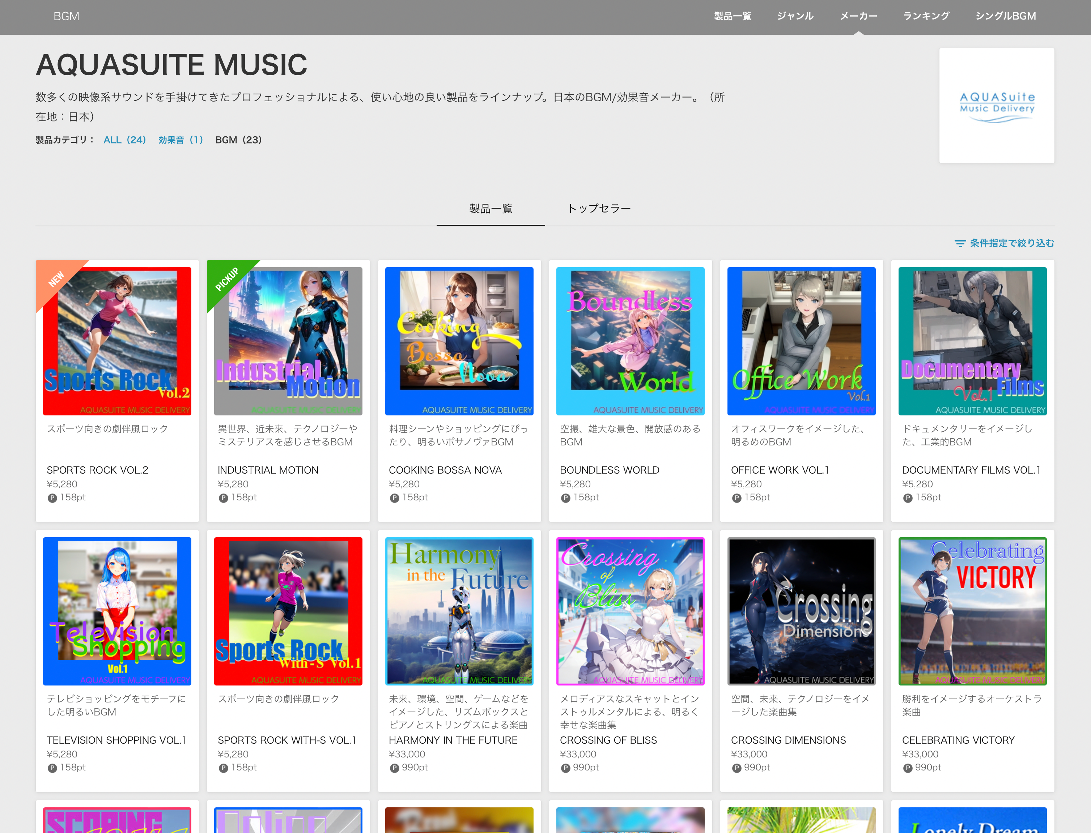Screen dimensions: 1091x833
Task: Click the NEW ribbon on Sports Rock Vol.2
Action: (56, 279)
